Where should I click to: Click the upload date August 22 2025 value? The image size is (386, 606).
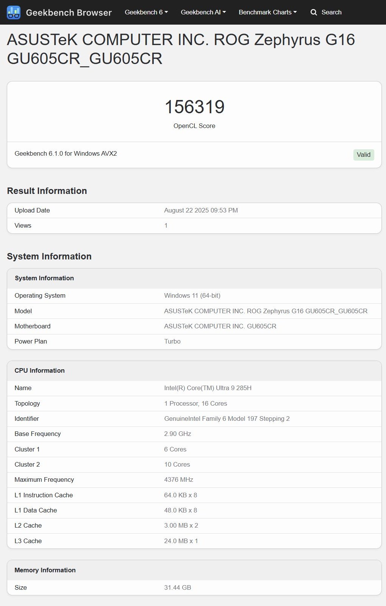click(201, 210)
